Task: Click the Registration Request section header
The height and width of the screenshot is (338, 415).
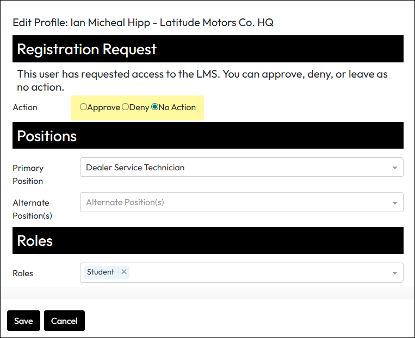Action: click(x=87, y=49)
